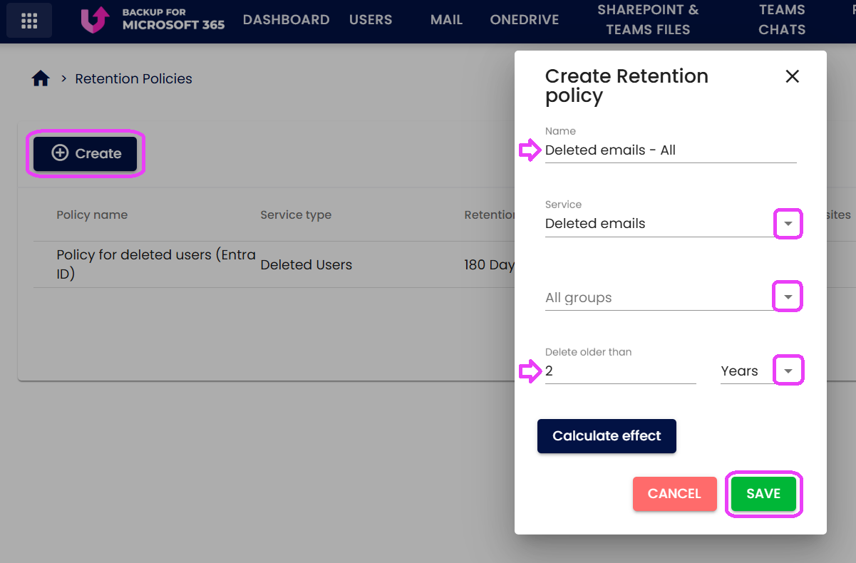
Task: Click the 'Deleted Users' service cell
Action: pyautogui.click(x=306, y=264)
